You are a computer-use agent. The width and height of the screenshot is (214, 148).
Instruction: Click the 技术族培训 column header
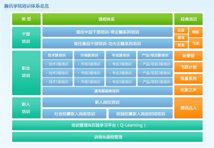tap(58, 55)
